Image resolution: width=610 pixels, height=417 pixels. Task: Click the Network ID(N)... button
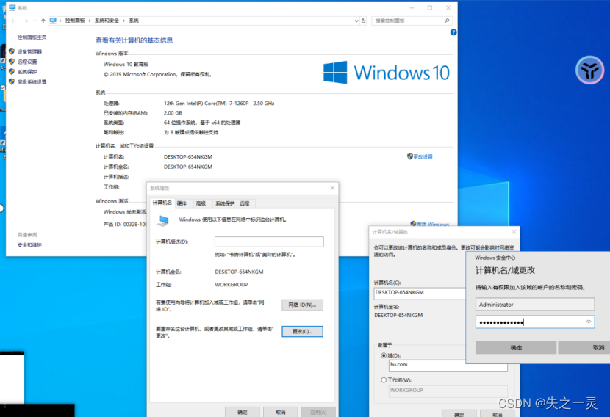coord(302,305)
